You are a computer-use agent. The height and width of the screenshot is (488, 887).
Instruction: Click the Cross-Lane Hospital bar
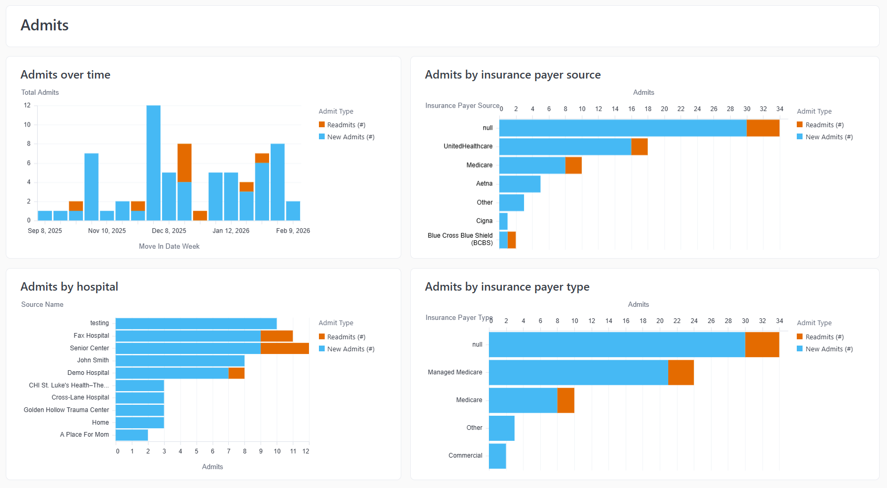(140, 398)
